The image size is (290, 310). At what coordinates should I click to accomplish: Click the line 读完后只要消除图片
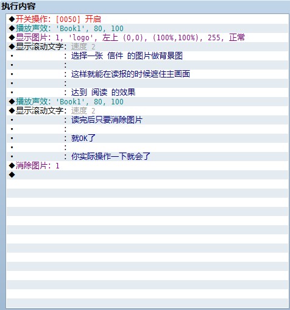147,120
